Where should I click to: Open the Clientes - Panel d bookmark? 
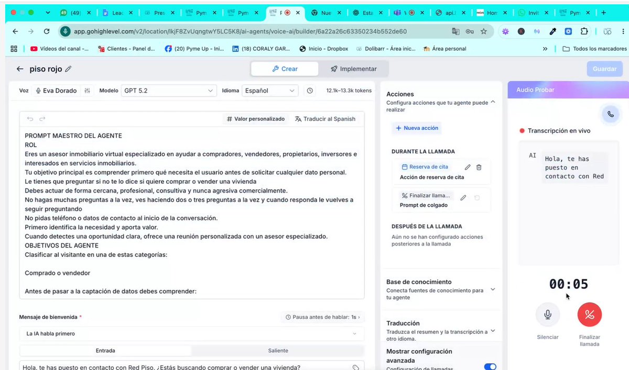[x=126, y=49]
